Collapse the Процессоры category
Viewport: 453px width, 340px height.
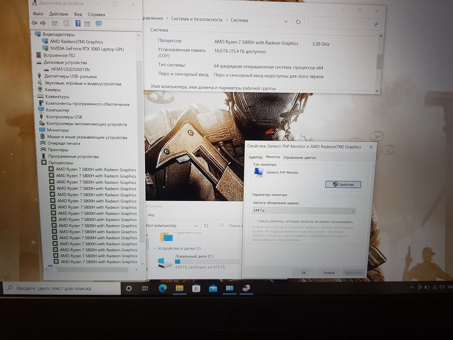click(x=38, y=162)
